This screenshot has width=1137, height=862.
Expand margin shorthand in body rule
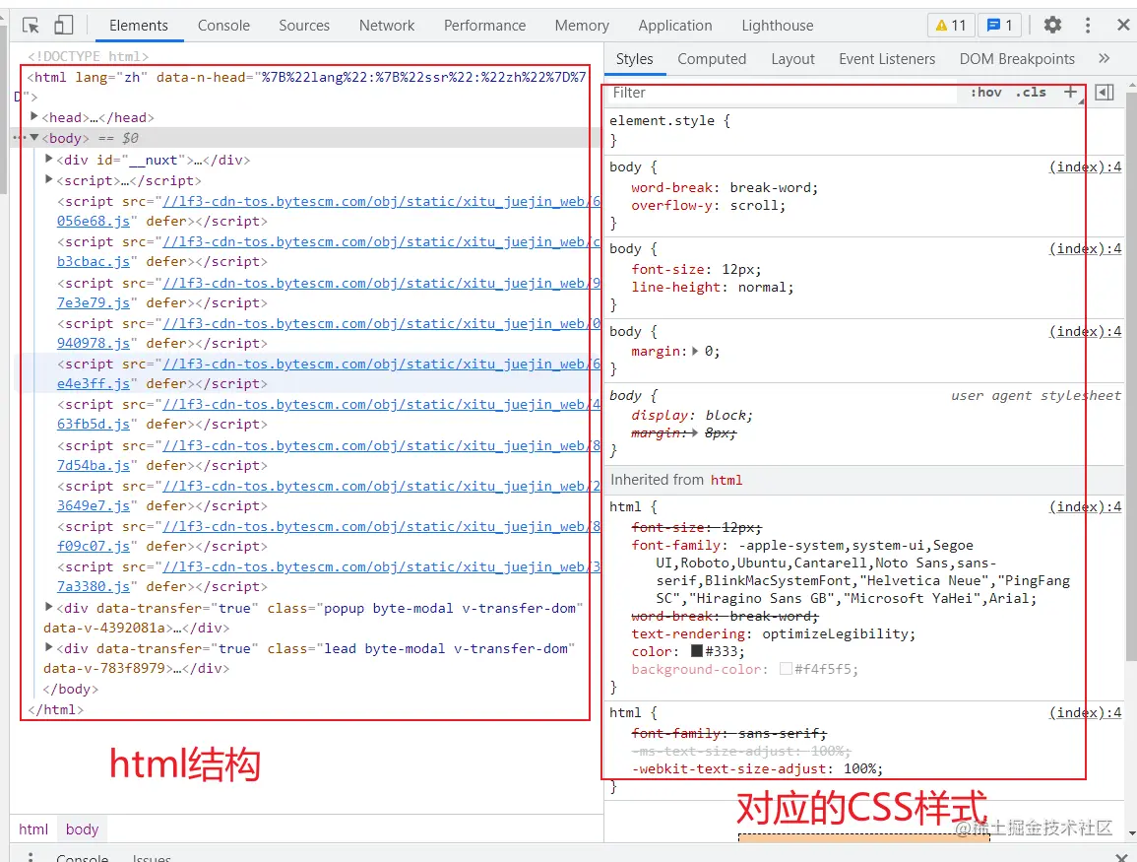[695, 351]
